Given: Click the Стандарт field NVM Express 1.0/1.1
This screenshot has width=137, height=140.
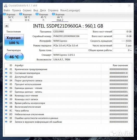Looking at the screenshot, I should click(92, 55).
